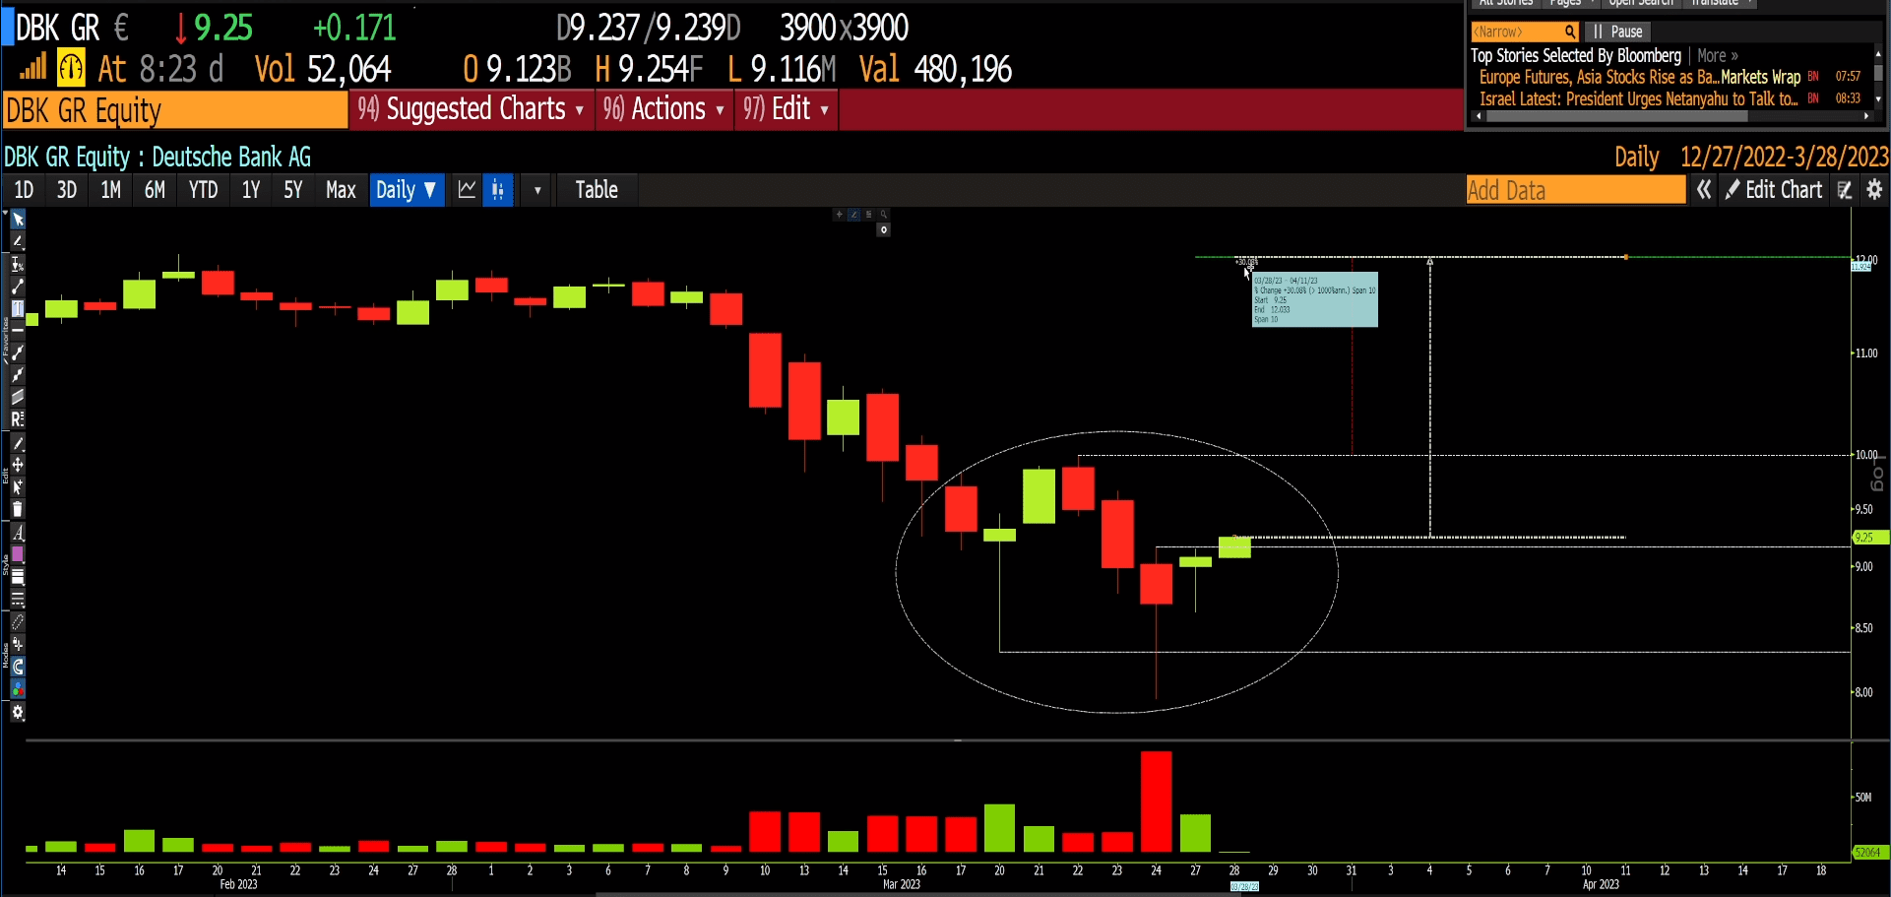Open the Daily periodicity dropdown
The image size is (1891, 897).
[x=408, y=190]
